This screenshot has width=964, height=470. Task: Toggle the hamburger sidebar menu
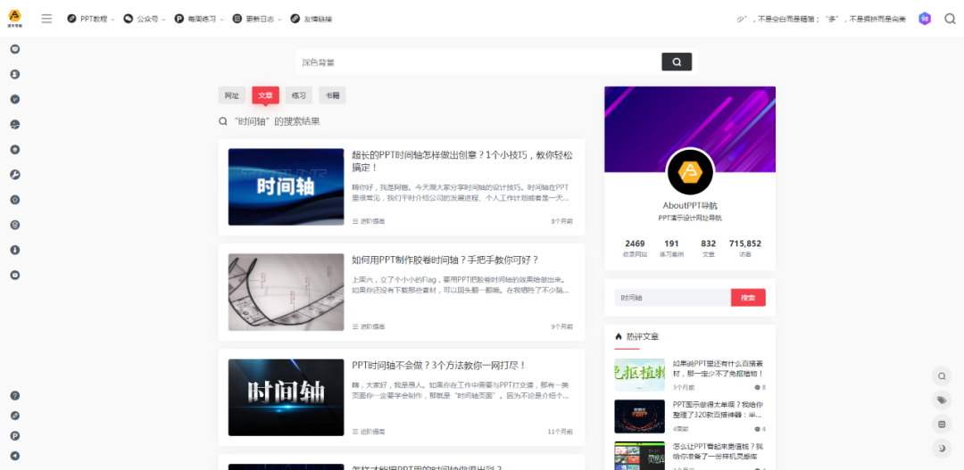(x=46, y=19)
